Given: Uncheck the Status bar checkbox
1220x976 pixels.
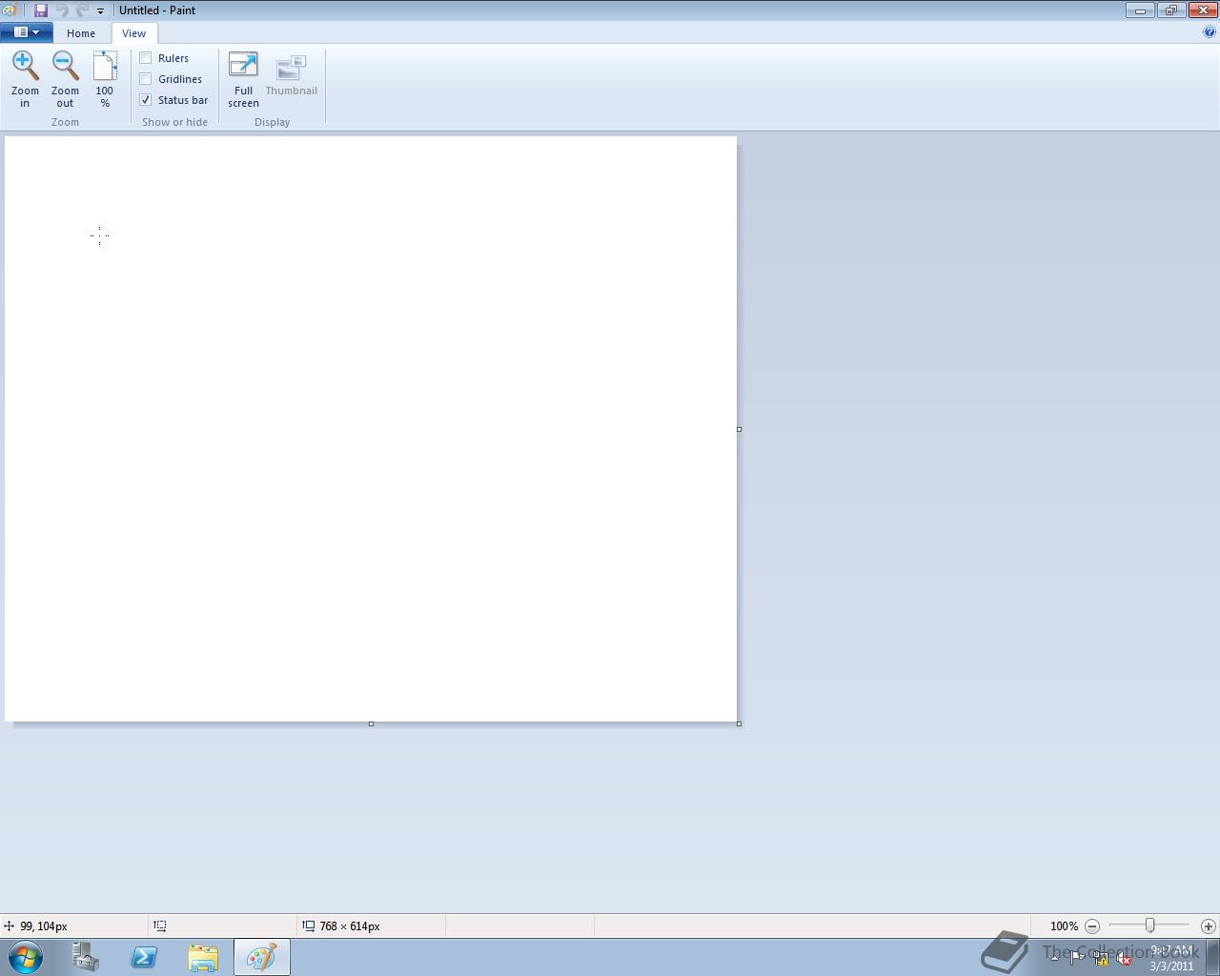Looking at the screenshot, I should point(146,100).
